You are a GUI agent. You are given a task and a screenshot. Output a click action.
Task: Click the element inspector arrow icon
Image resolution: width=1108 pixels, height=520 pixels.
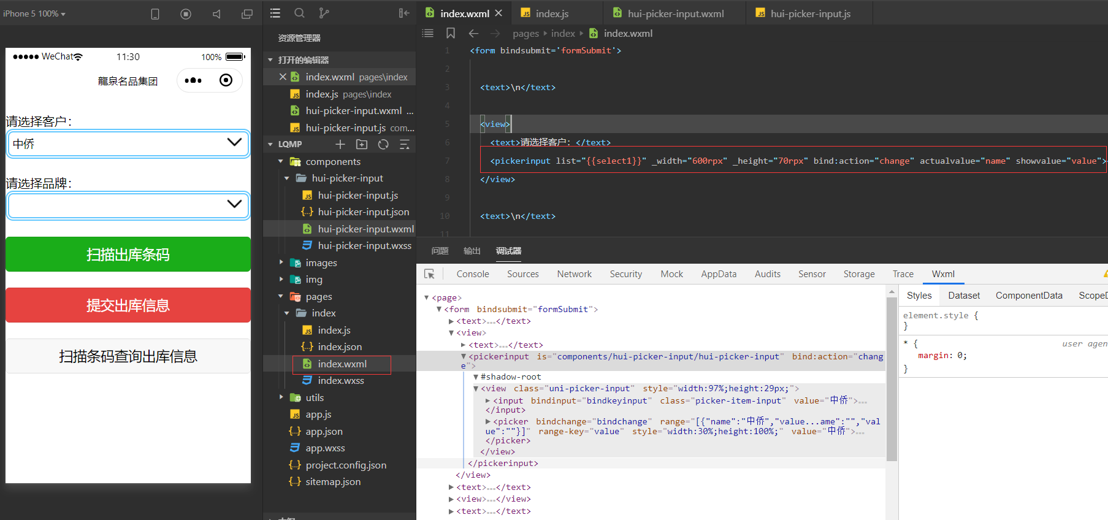coord(429,274)
